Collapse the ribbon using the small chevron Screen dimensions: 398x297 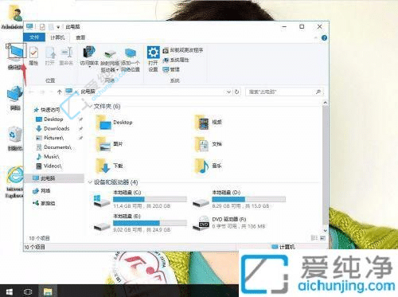[316, 38]
